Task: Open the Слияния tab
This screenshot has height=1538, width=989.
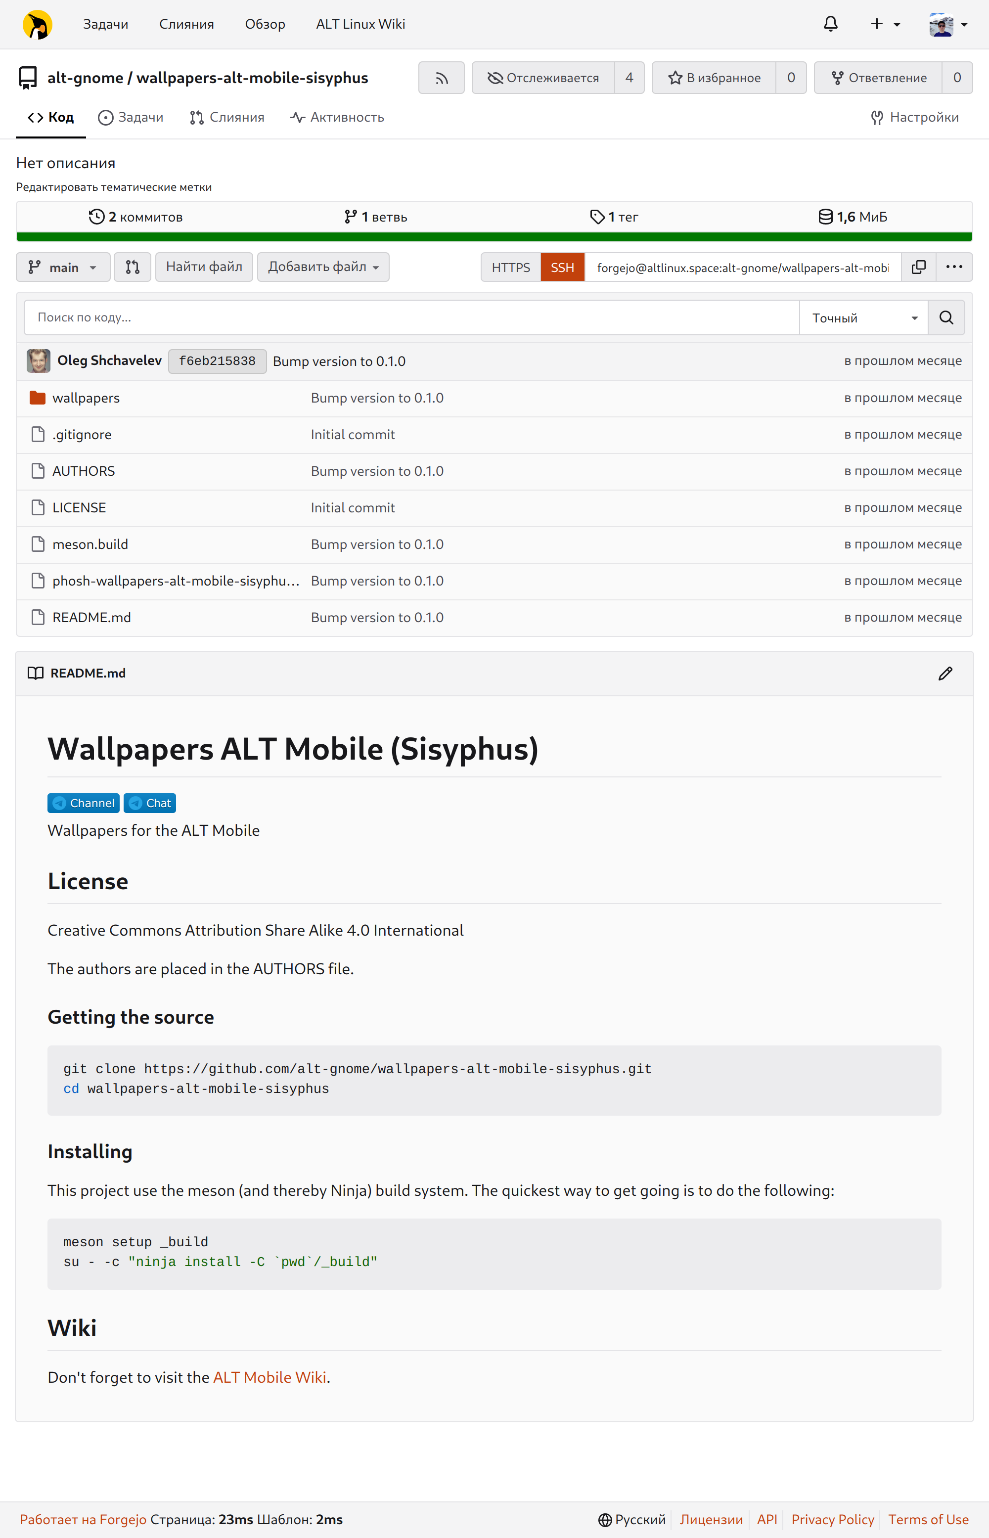Action: click(x=226, y=118)
